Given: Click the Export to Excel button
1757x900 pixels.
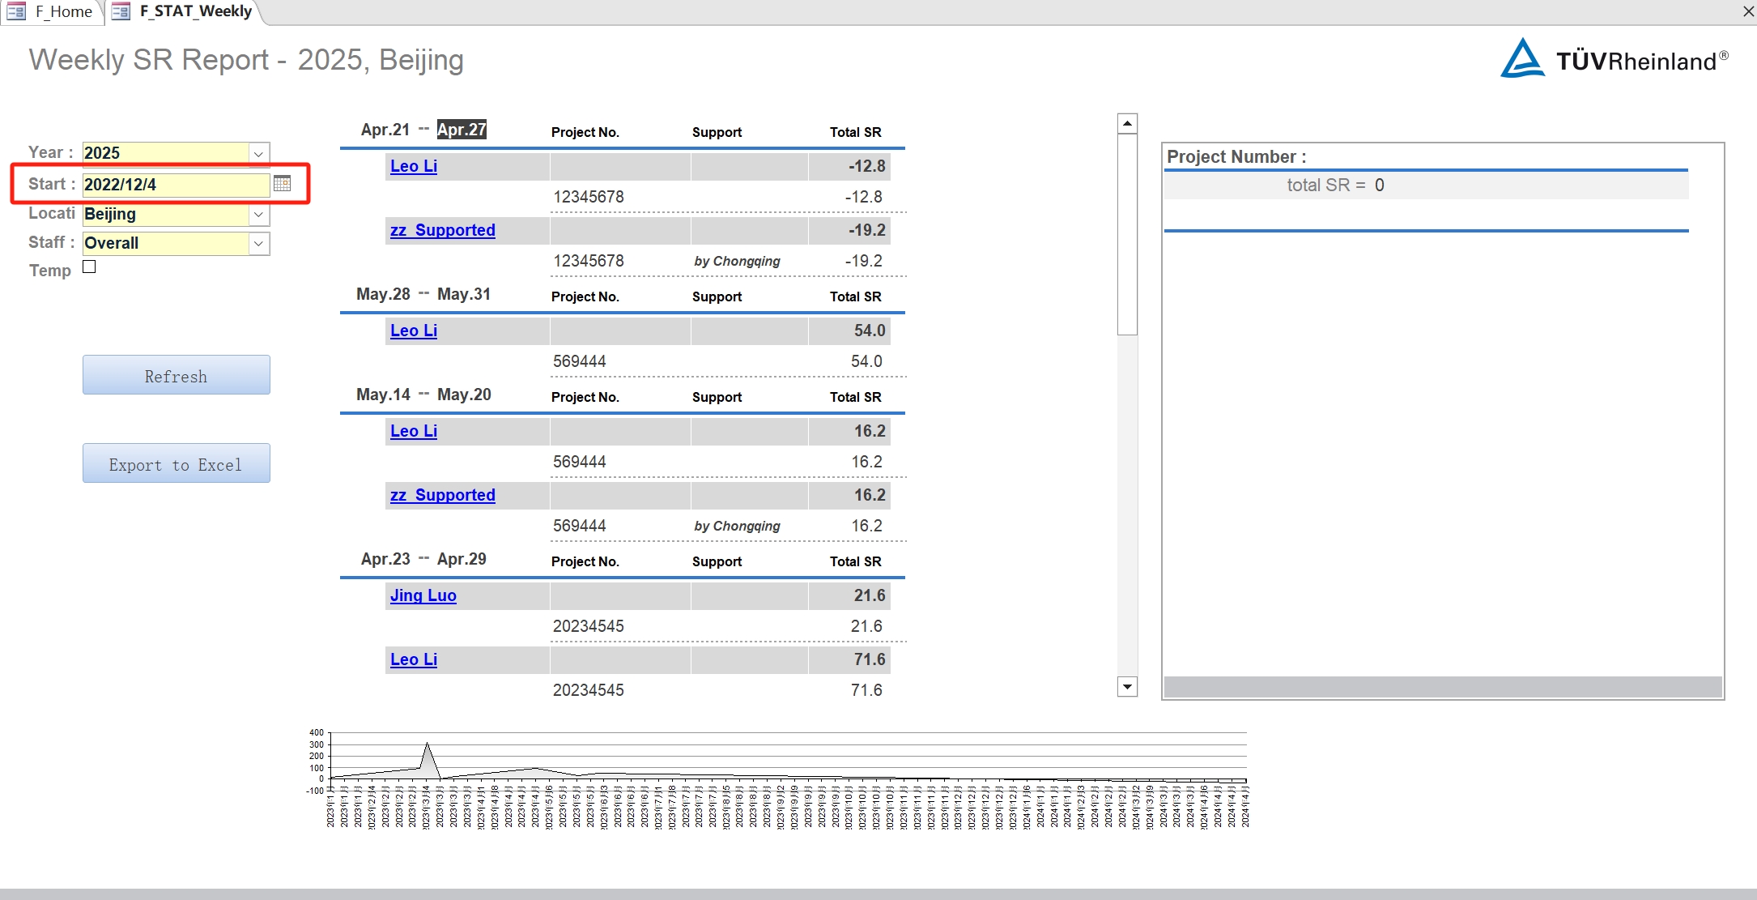Looking at the screenshot, I should 176,463.
